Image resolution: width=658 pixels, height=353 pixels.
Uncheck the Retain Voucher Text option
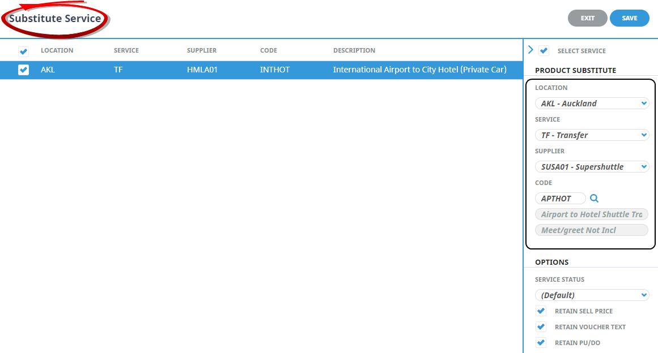pyautogui.click(x=541, y=327)
